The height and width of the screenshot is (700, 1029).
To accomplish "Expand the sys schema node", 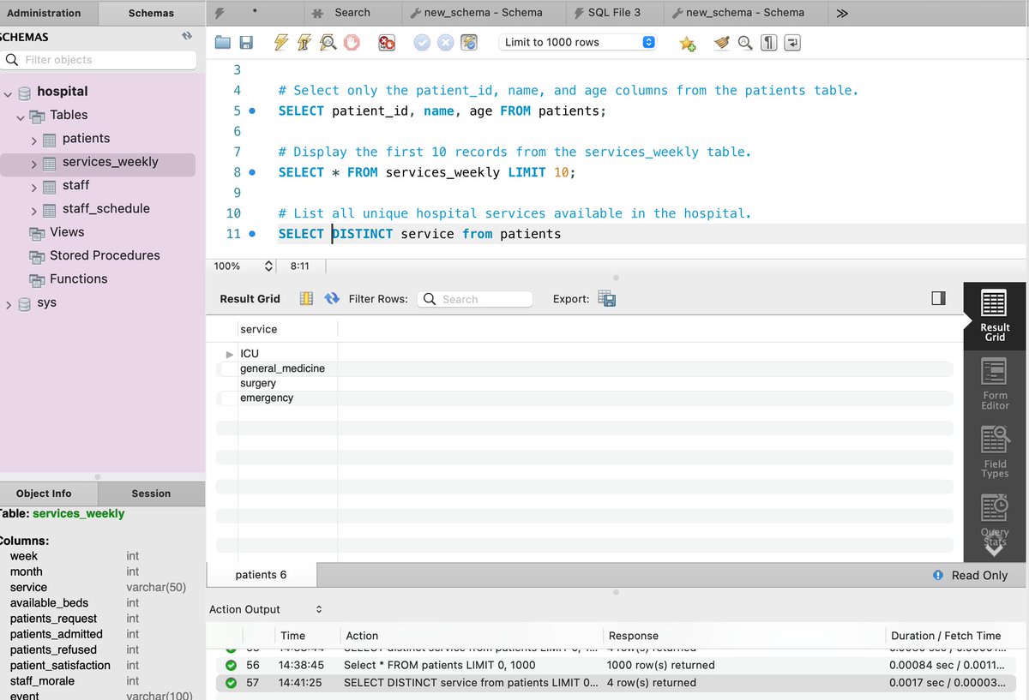I will 8,304.
